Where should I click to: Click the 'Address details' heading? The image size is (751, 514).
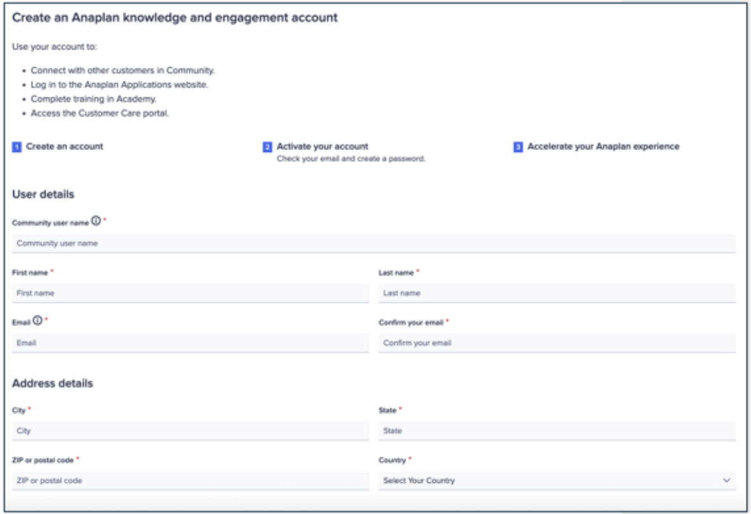coord(53,384)
